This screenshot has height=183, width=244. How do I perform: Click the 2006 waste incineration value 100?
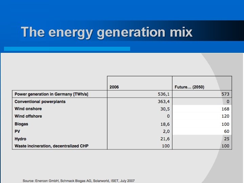pyautogui.click(x=166, y=146)
